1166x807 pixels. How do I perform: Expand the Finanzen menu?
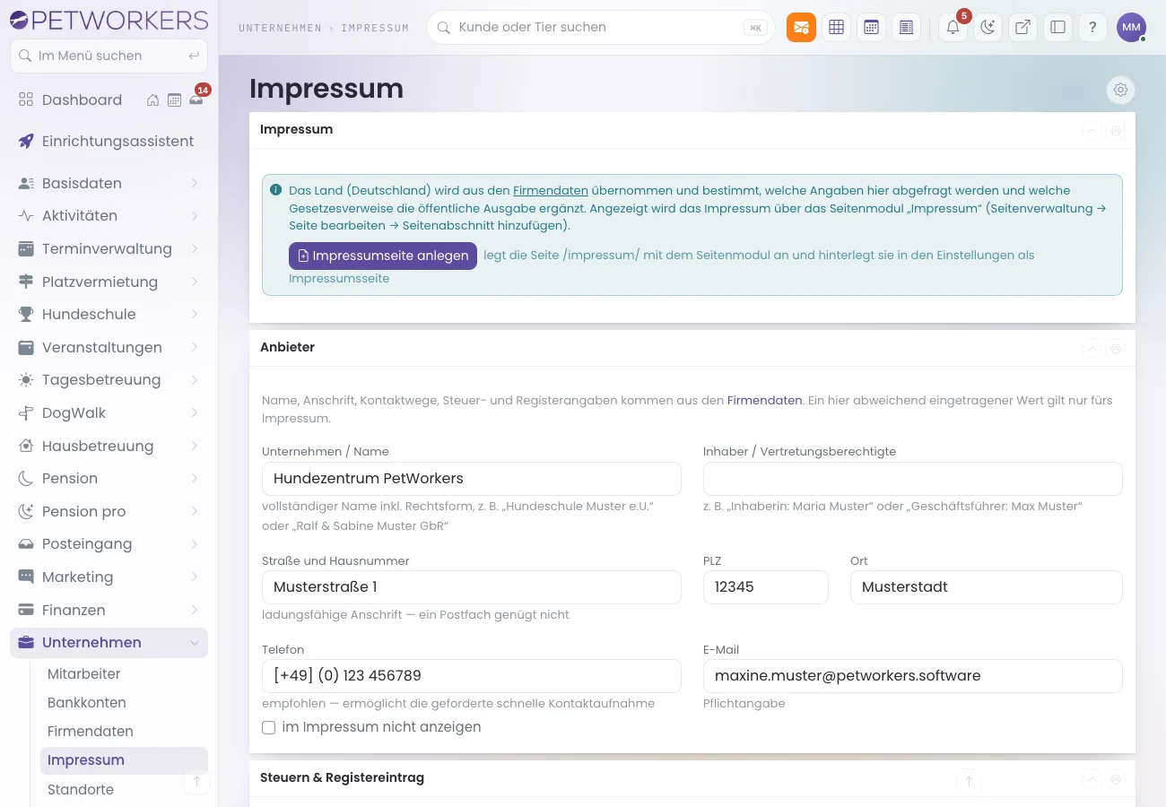109,610
